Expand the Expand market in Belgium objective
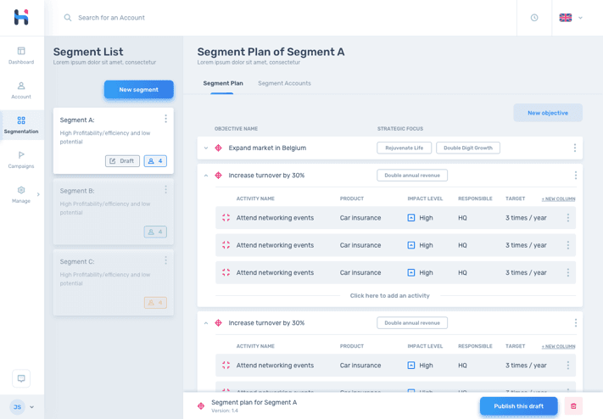This screenshot has width=603, height=419. (206, 148)
